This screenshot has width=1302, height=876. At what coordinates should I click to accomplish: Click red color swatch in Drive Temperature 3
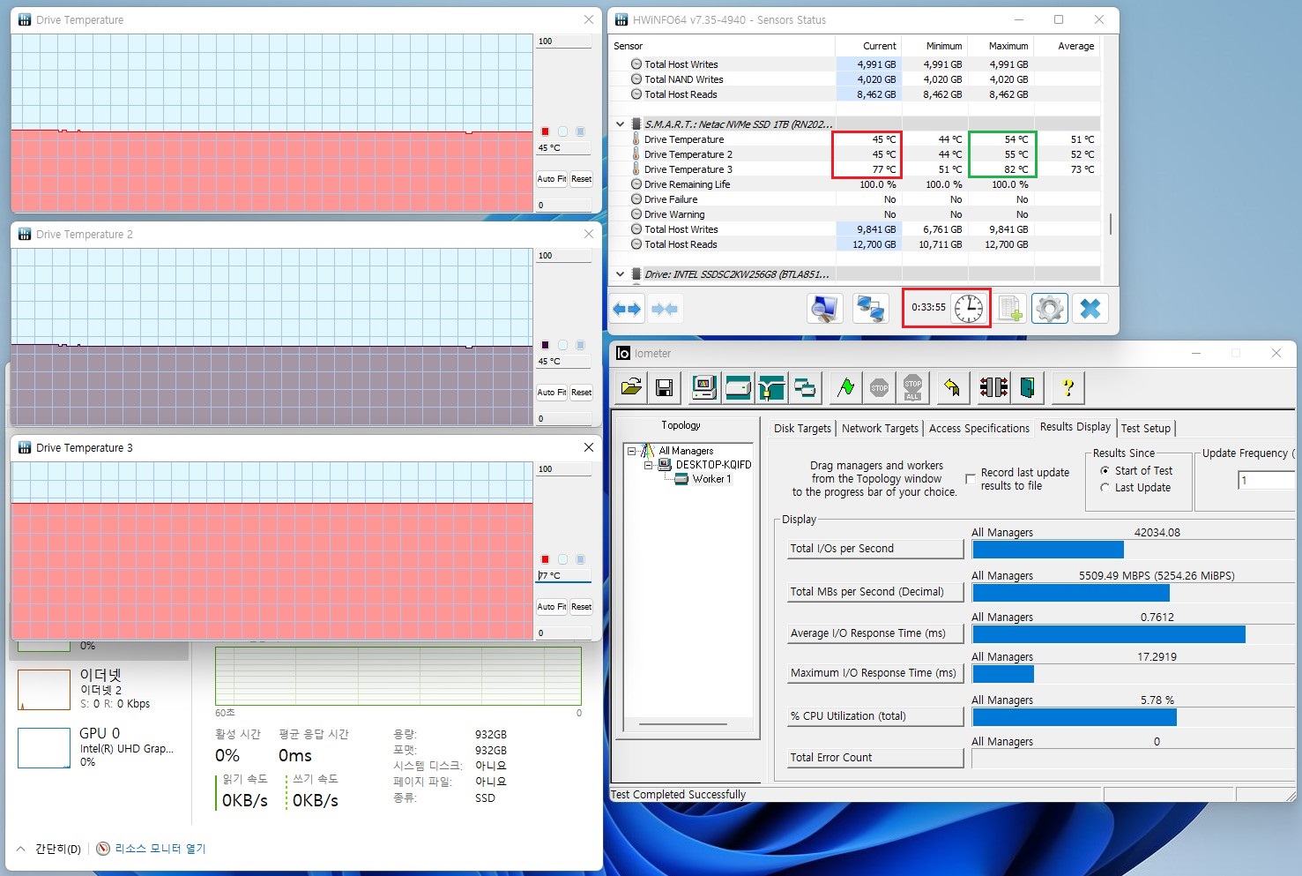point(545,559)
